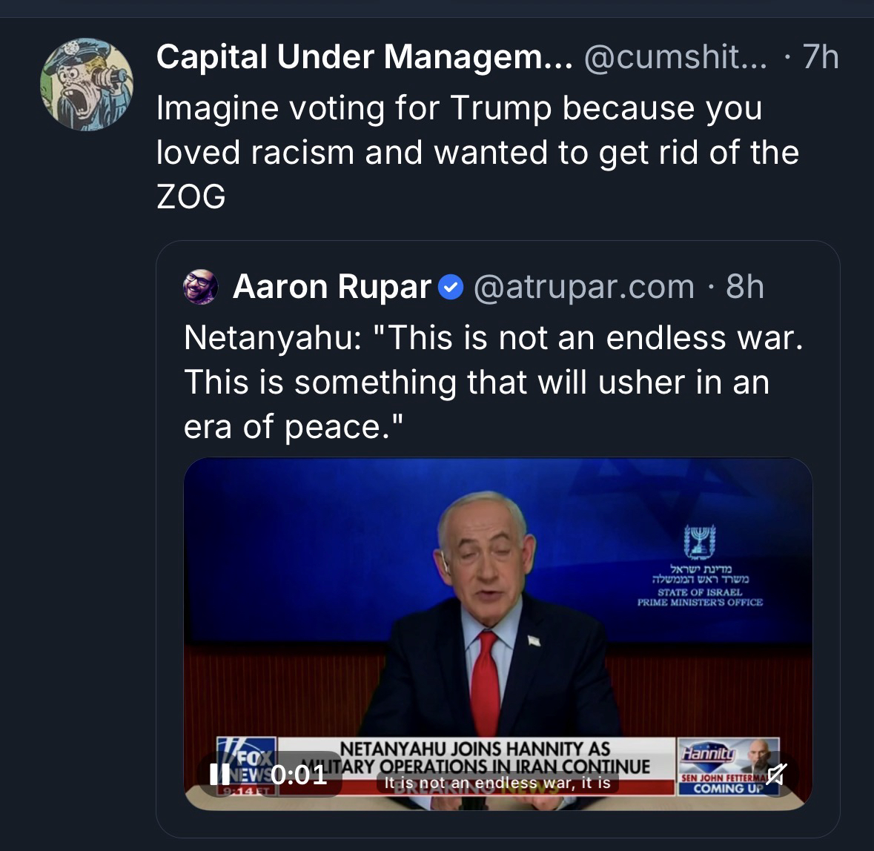Open the 8h quoted post timestamp
The image size is (874, 851).
pos(744,287)
